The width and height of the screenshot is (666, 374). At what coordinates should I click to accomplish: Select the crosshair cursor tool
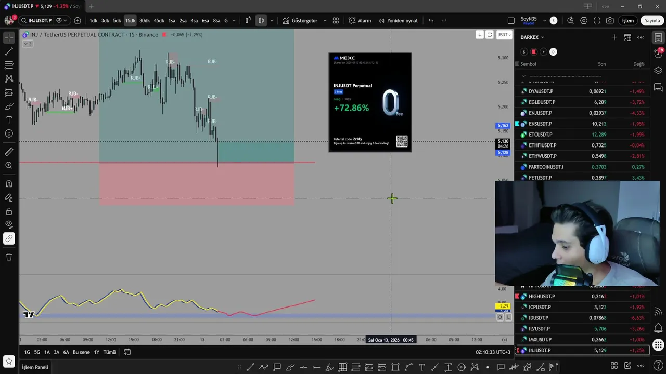click(9, 38)
